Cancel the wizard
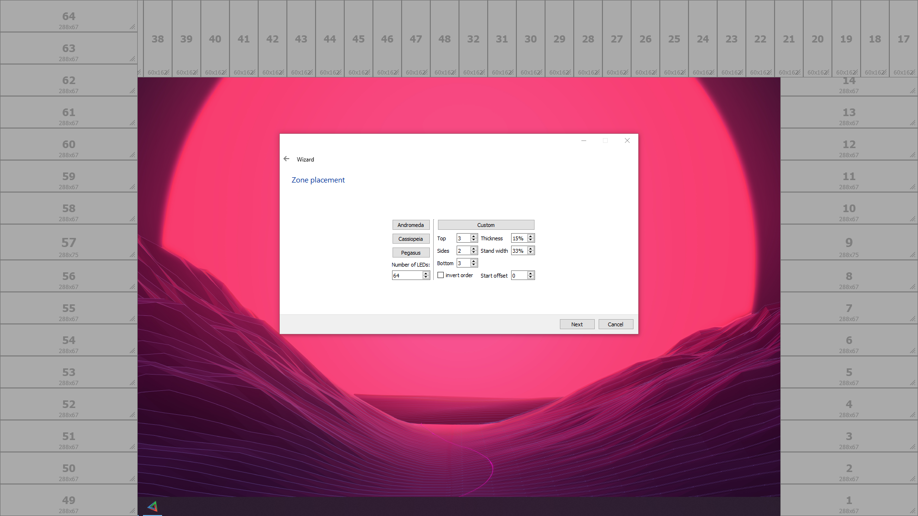 tap(616, 324)
